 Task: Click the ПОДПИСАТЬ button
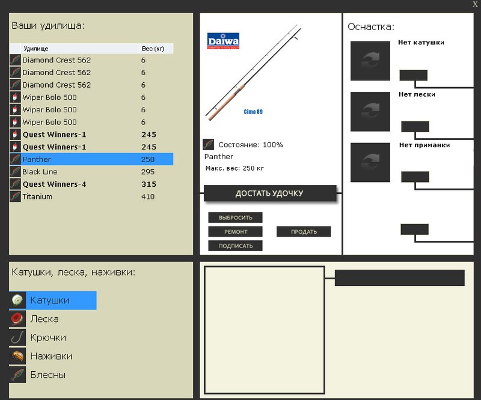point(235,246)
